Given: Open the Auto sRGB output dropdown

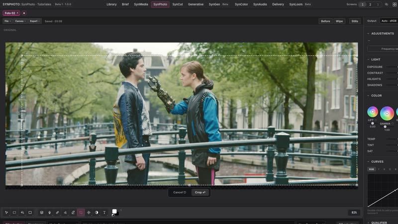Looking at the screenshot, I should (389, 21).
